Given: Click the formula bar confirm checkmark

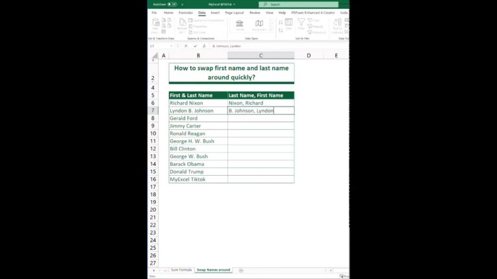Looking at the screenshot, I should point(195,46).
